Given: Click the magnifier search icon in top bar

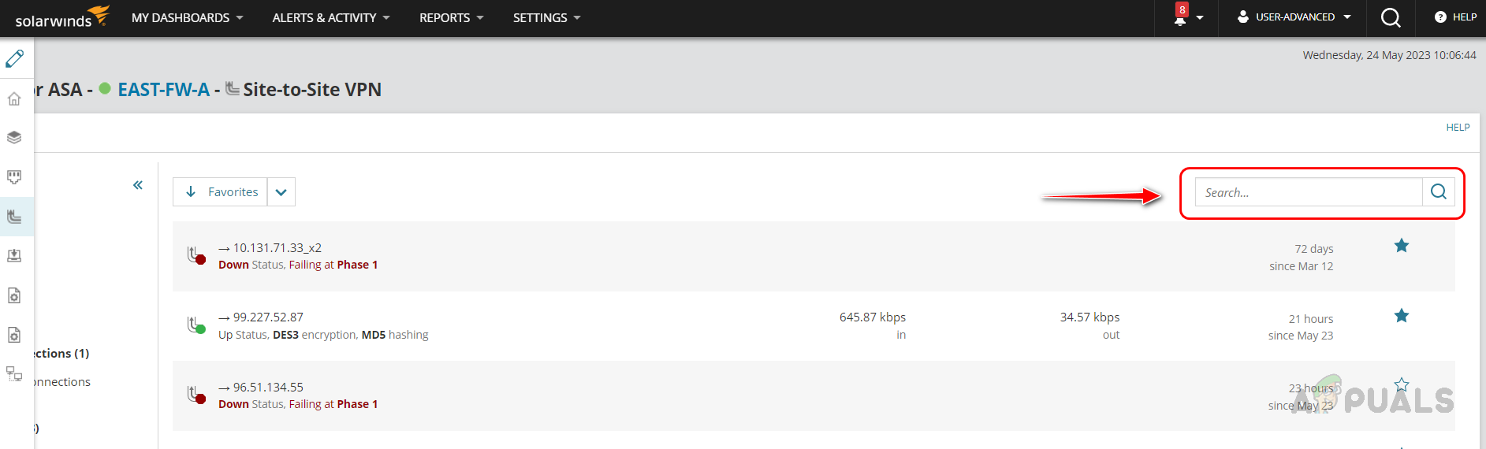Looking at the screenshot, I should coord(1391,17).
